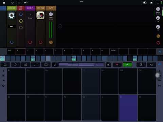Click the REC button in chord channel

tap(12, 26)
